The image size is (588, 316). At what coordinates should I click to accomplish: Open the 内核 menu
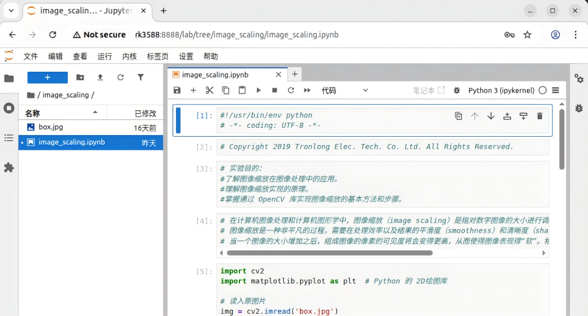(130, 56)
